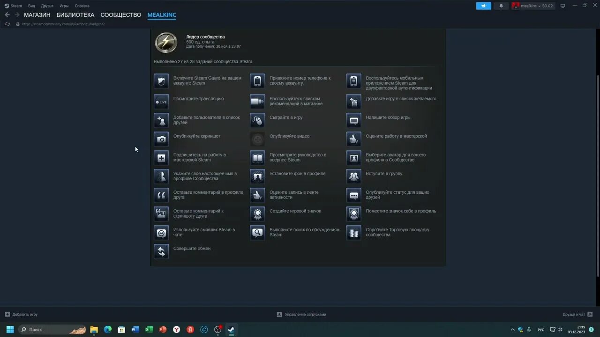Screen dimensions: 600x337
Task: Open Excel from the taskbar
Action: [149, 330]
